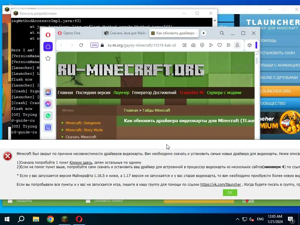300x225 pixels.
Task: Go forward in Opera browser
Action: [x=72, y=45]
